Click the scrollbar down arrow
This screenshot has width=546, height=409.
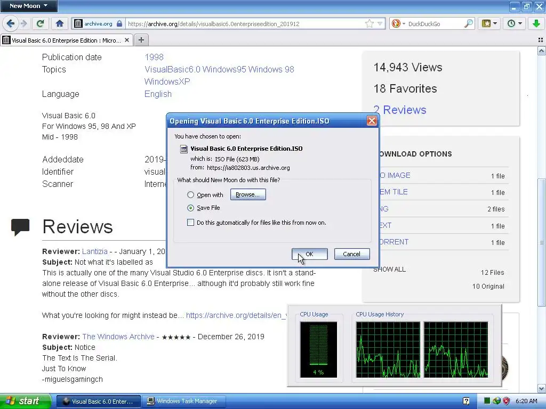[x=541, y=388]
